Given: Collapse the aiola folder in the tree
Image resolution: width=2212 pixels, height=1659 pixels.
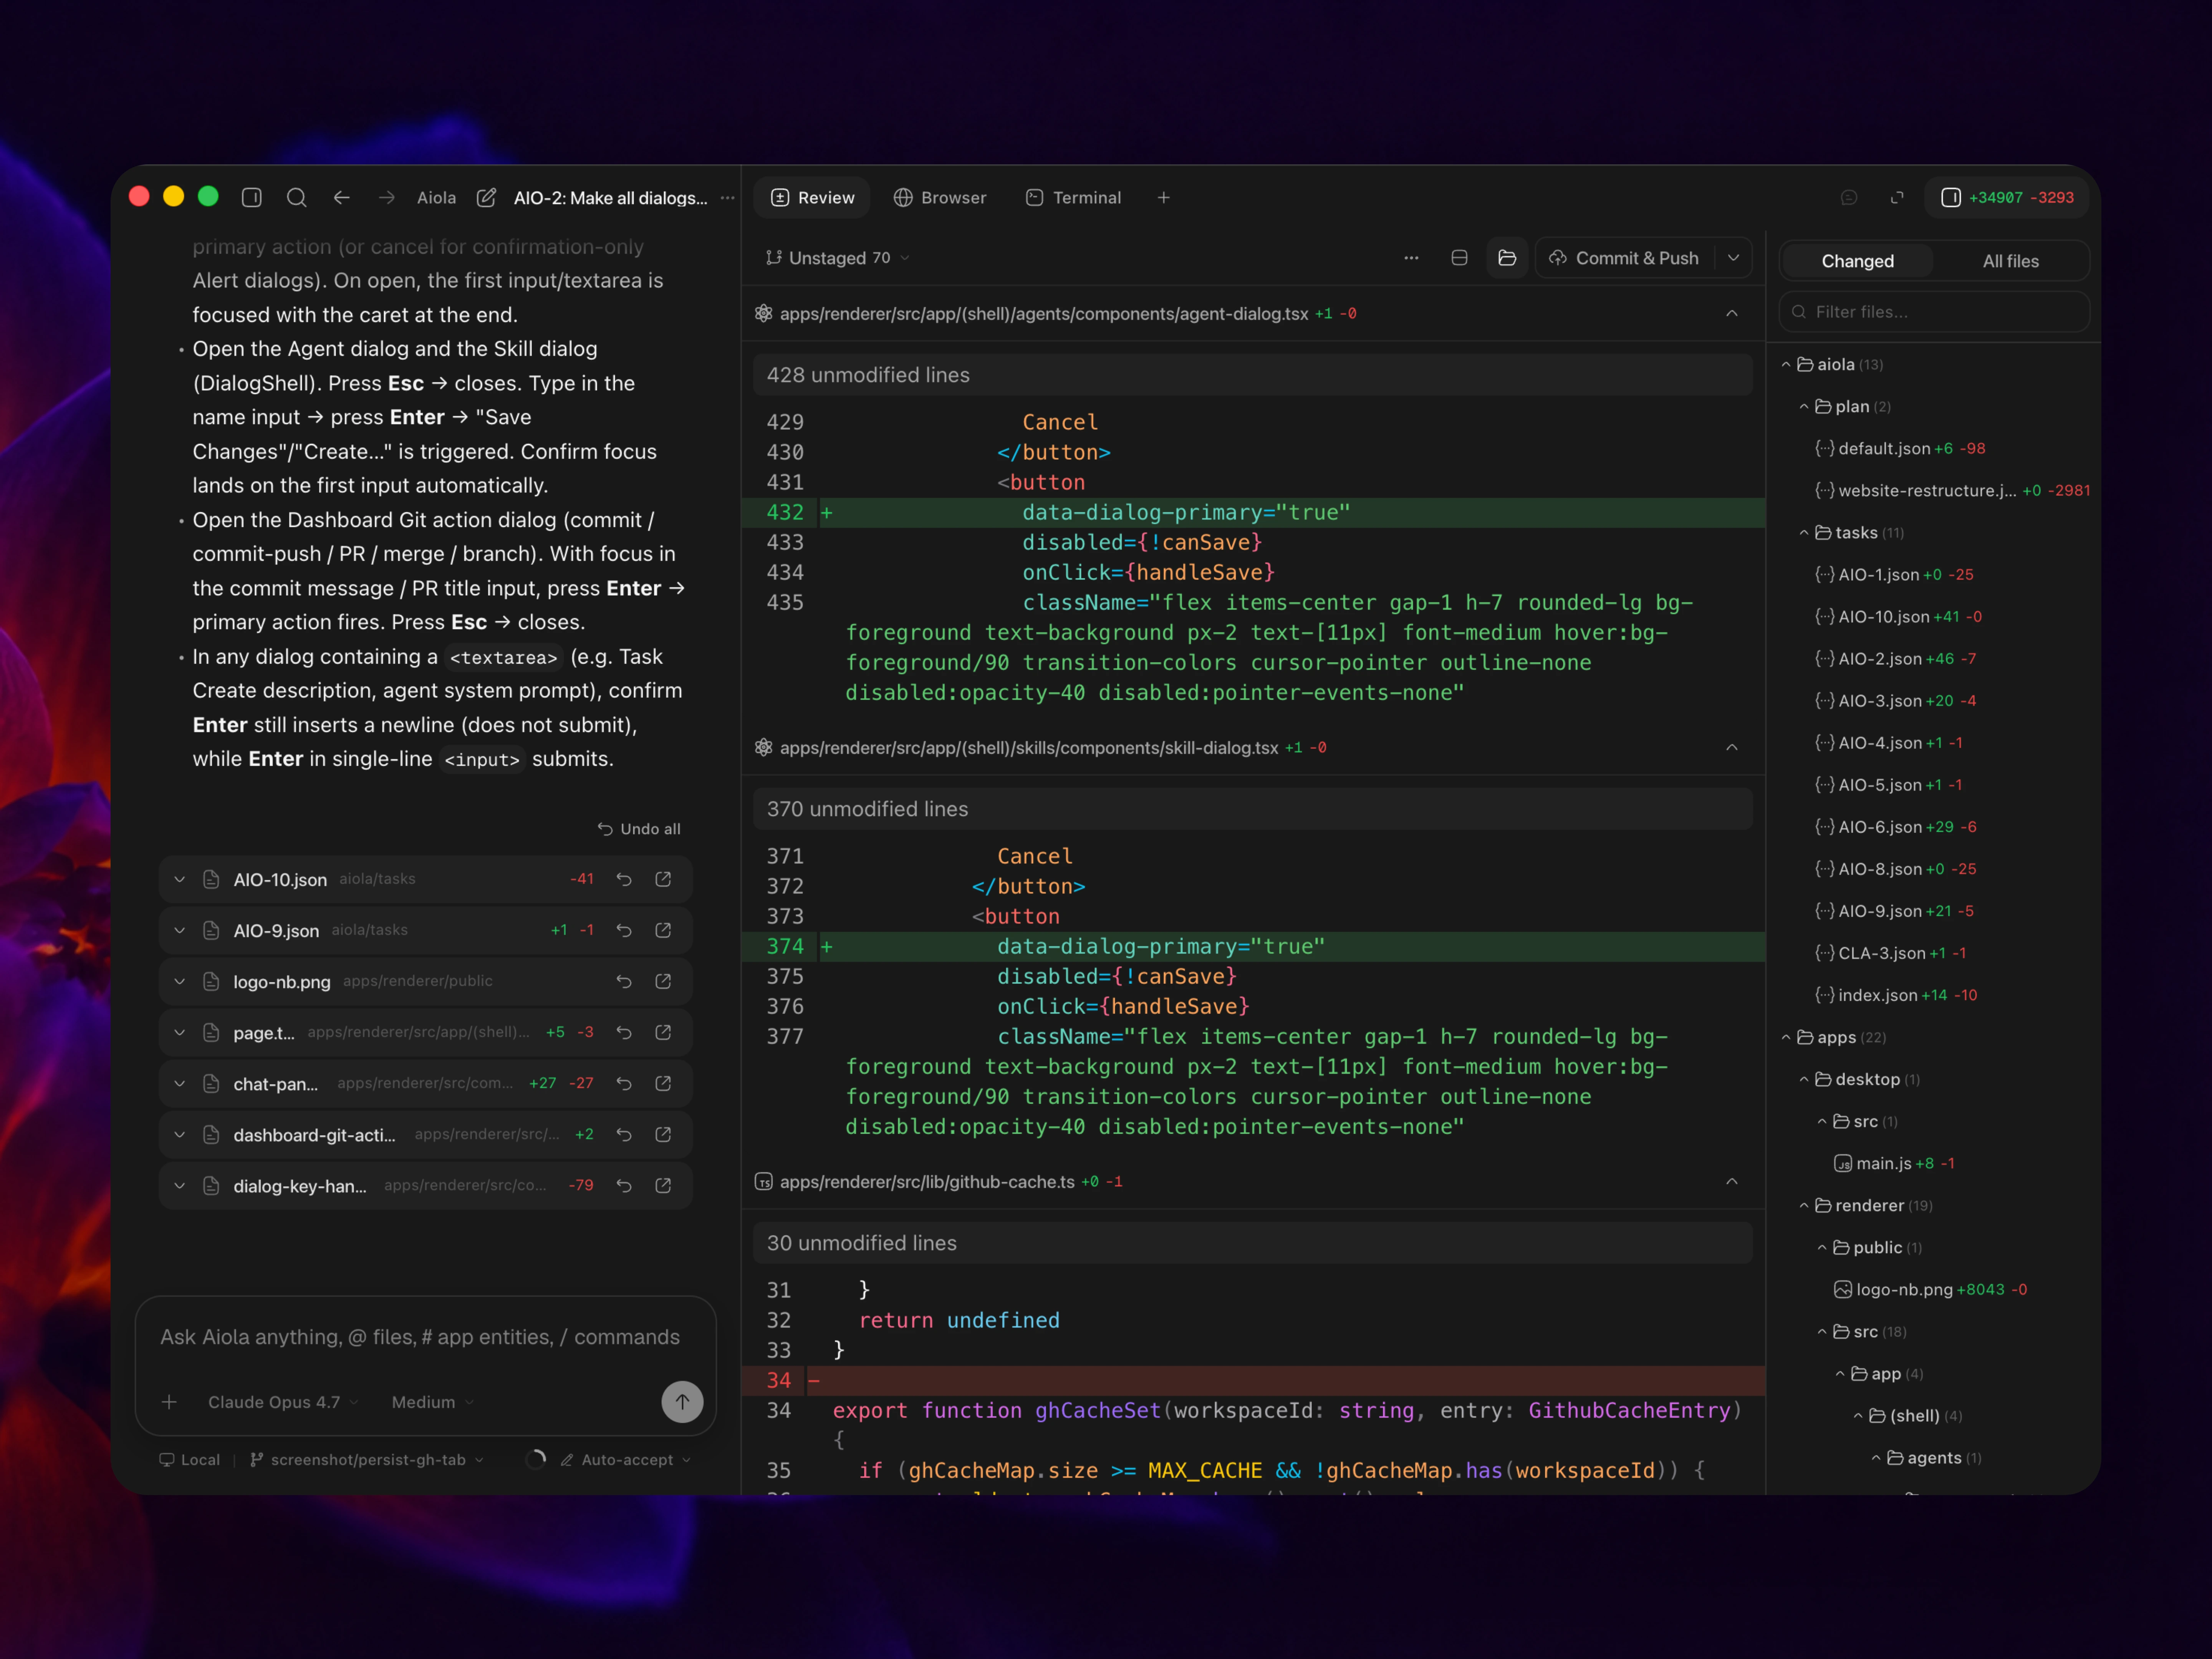Looking at the screenshot, I should (x=1787, y=365).
